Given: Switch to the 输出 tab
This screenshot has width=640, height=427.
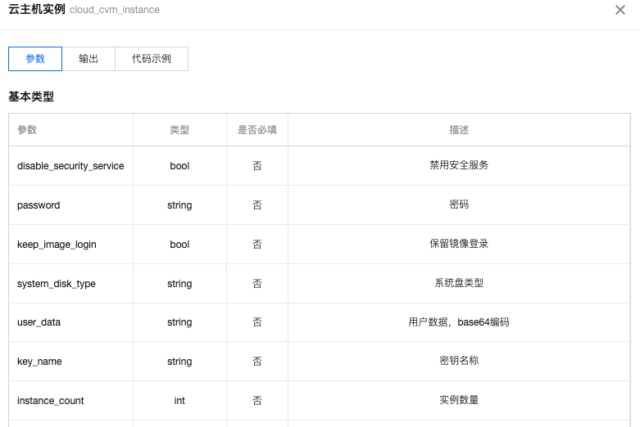Looking at the screenshot, I should [89, 59].
